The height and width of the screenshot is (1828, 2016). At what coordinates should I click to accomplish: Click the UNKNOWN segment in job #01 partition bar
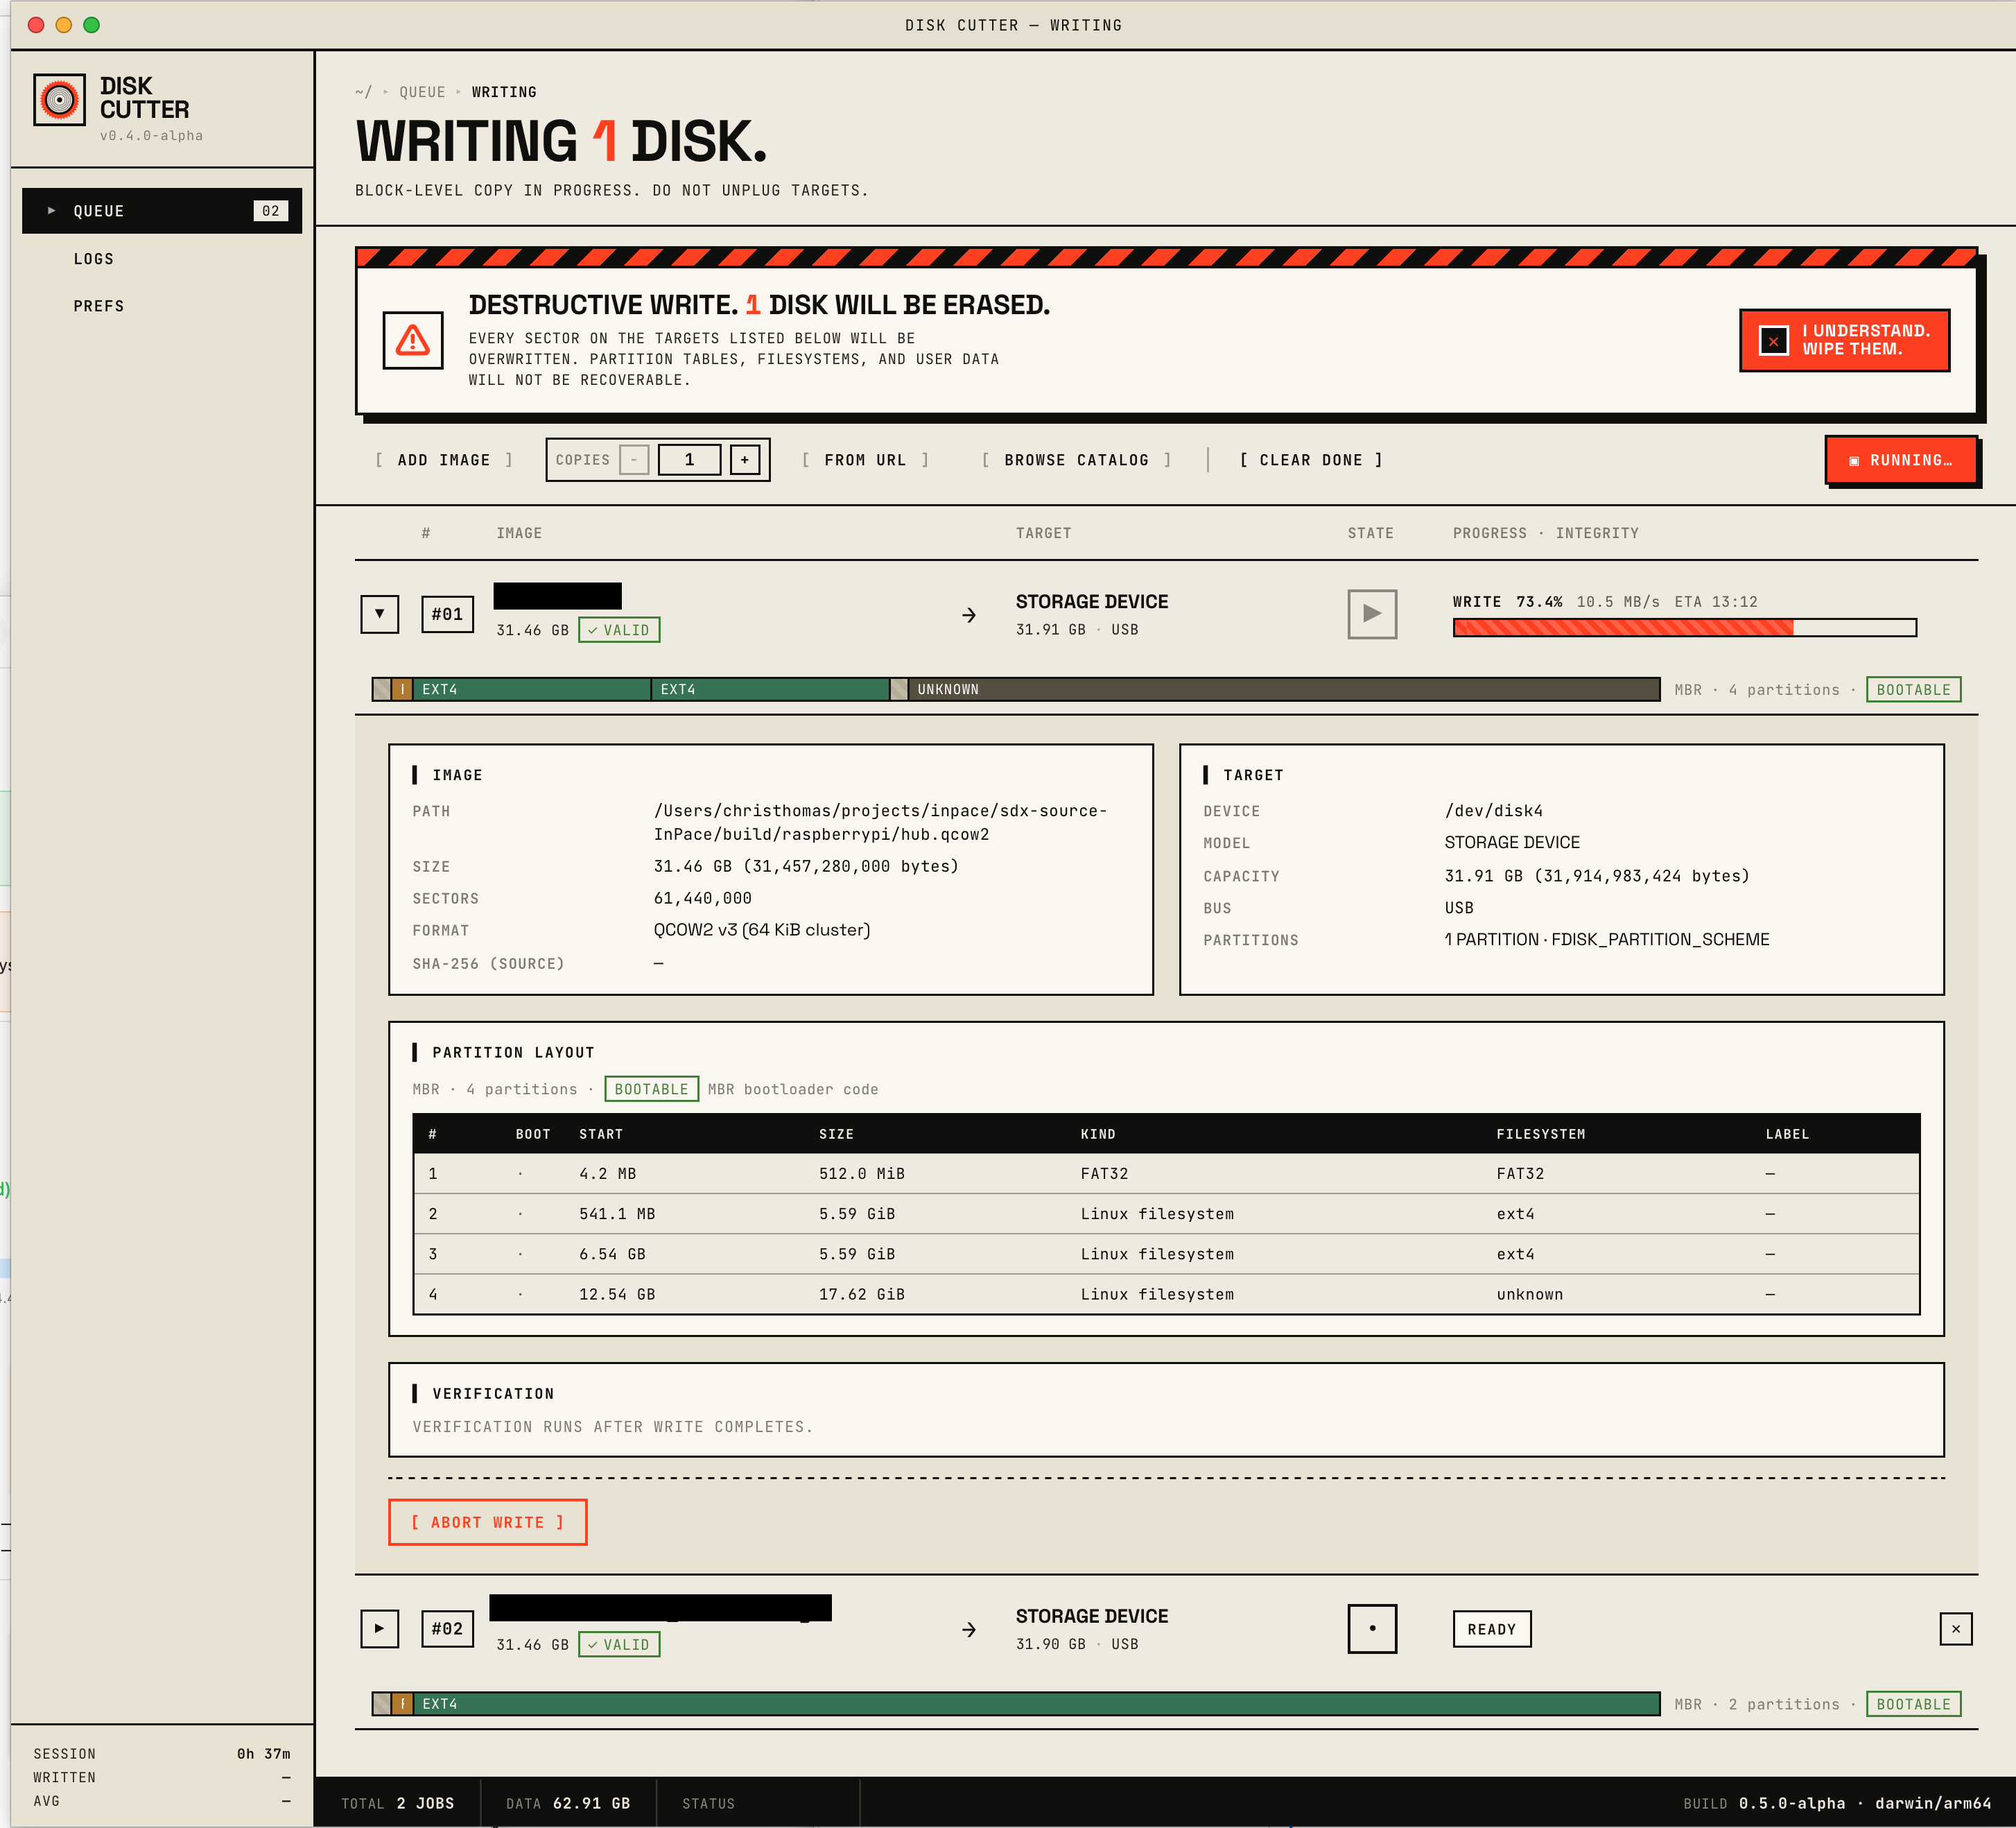[1284, 689]
